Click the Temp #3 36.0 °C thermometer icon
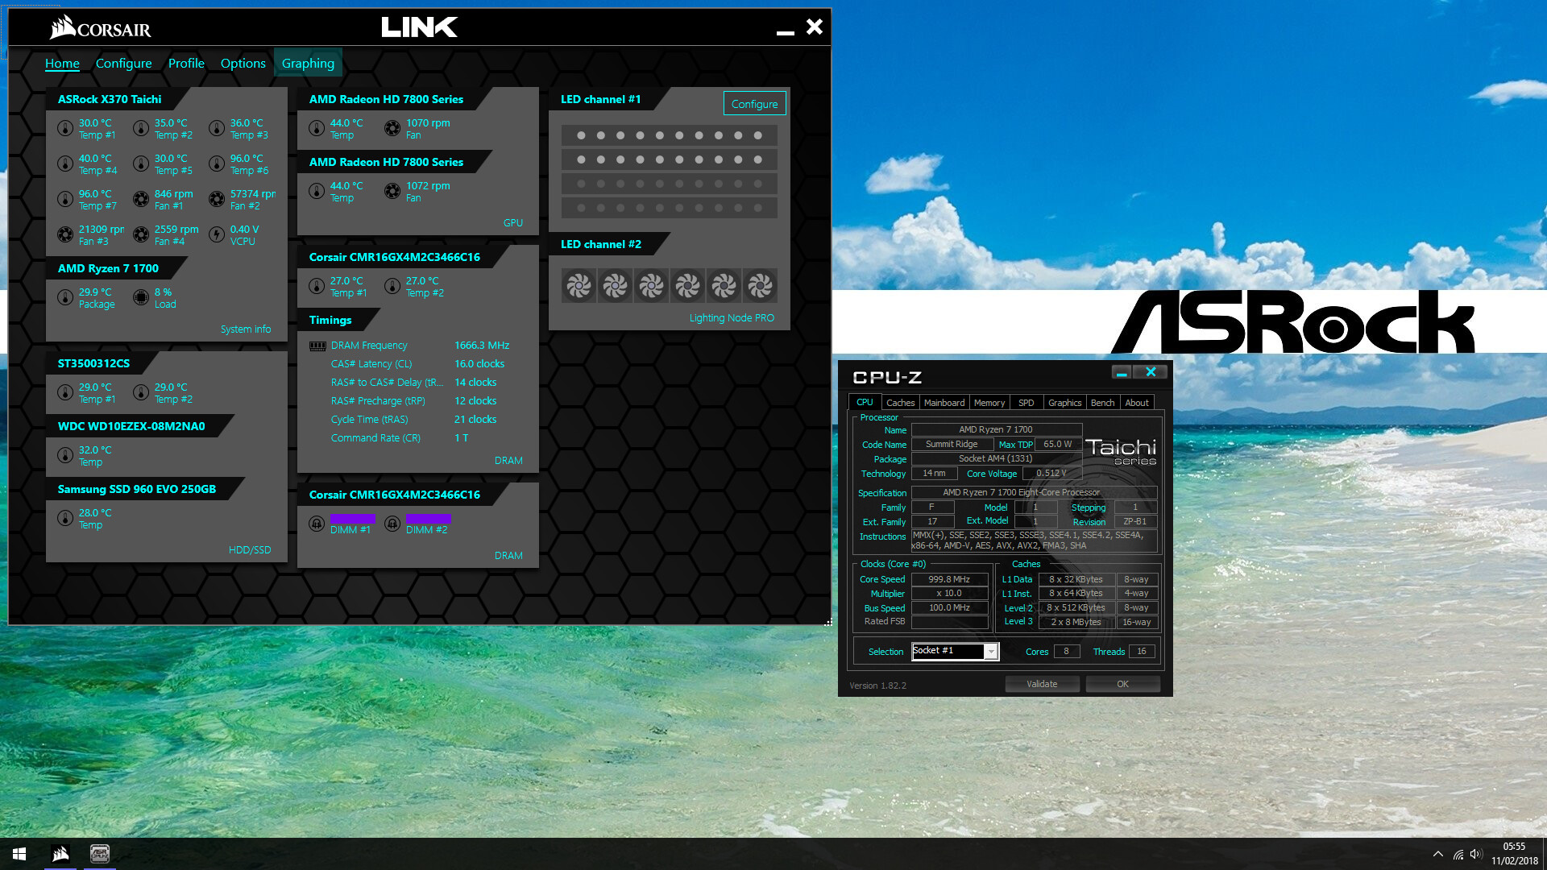 click(x=217, y=128)
